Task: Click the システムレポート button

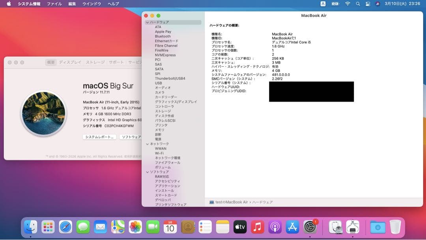Action: point(99,137)
